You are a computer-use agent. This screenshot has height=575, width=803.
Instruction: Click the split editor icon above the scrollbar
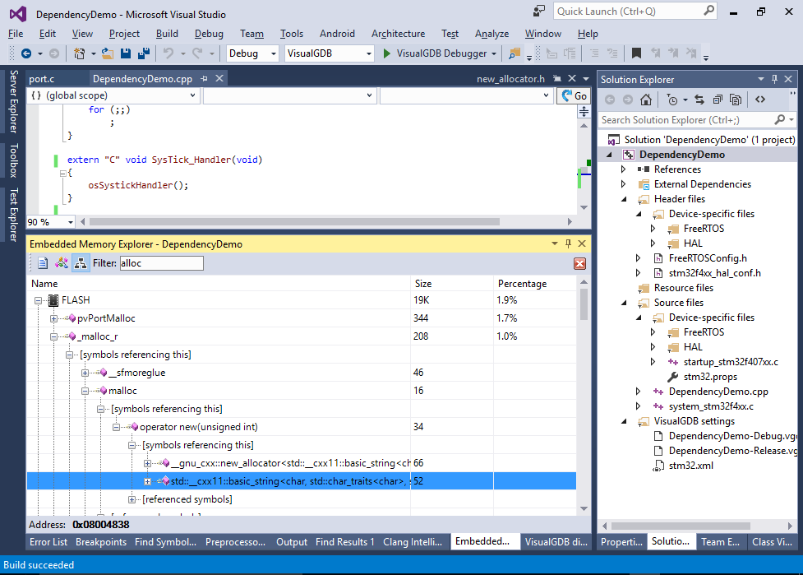point(584,111)
